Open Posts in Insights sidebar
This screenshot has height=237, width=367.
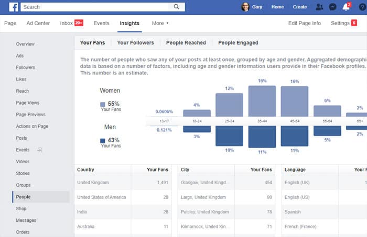pyautogui.click(x=21, y=138)
